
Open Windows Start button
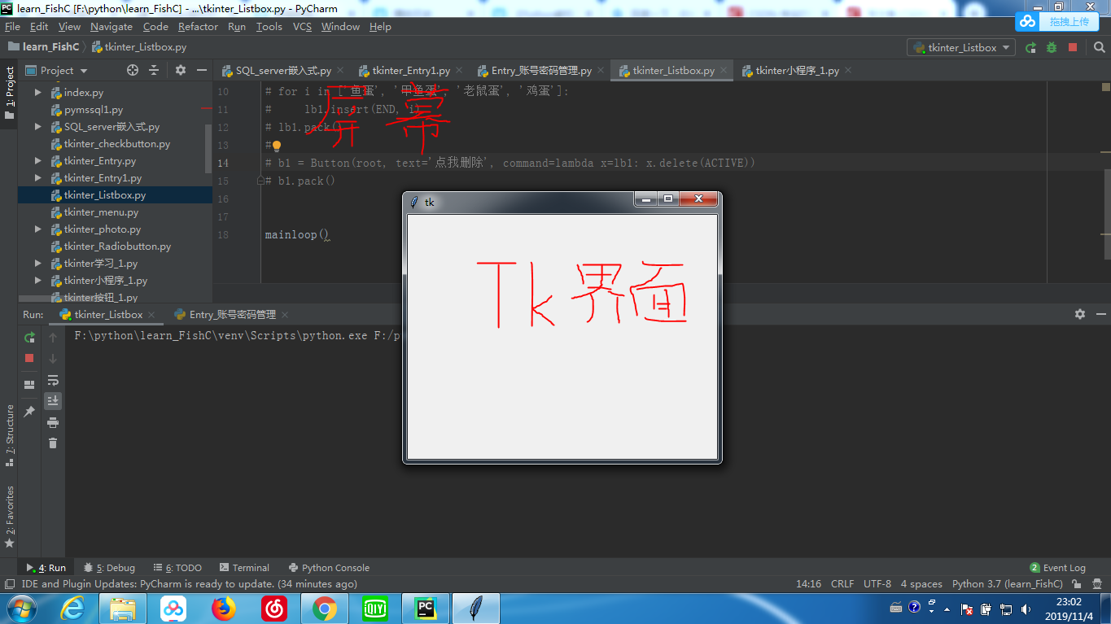pyautogui.click(x=20, y=608)
